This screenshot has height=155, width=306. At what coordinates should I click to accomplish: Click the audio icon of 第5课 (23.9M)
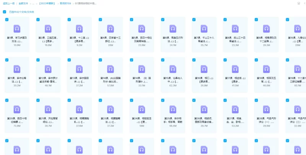142,28
